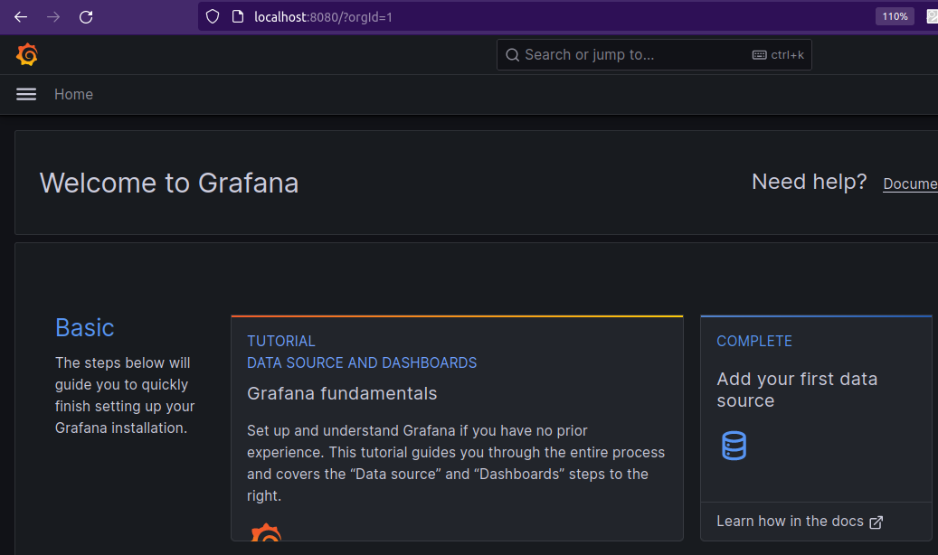Go back with the browser back arrow
Viewport: 938px width, 555px height.
click(x=21, y=17)
